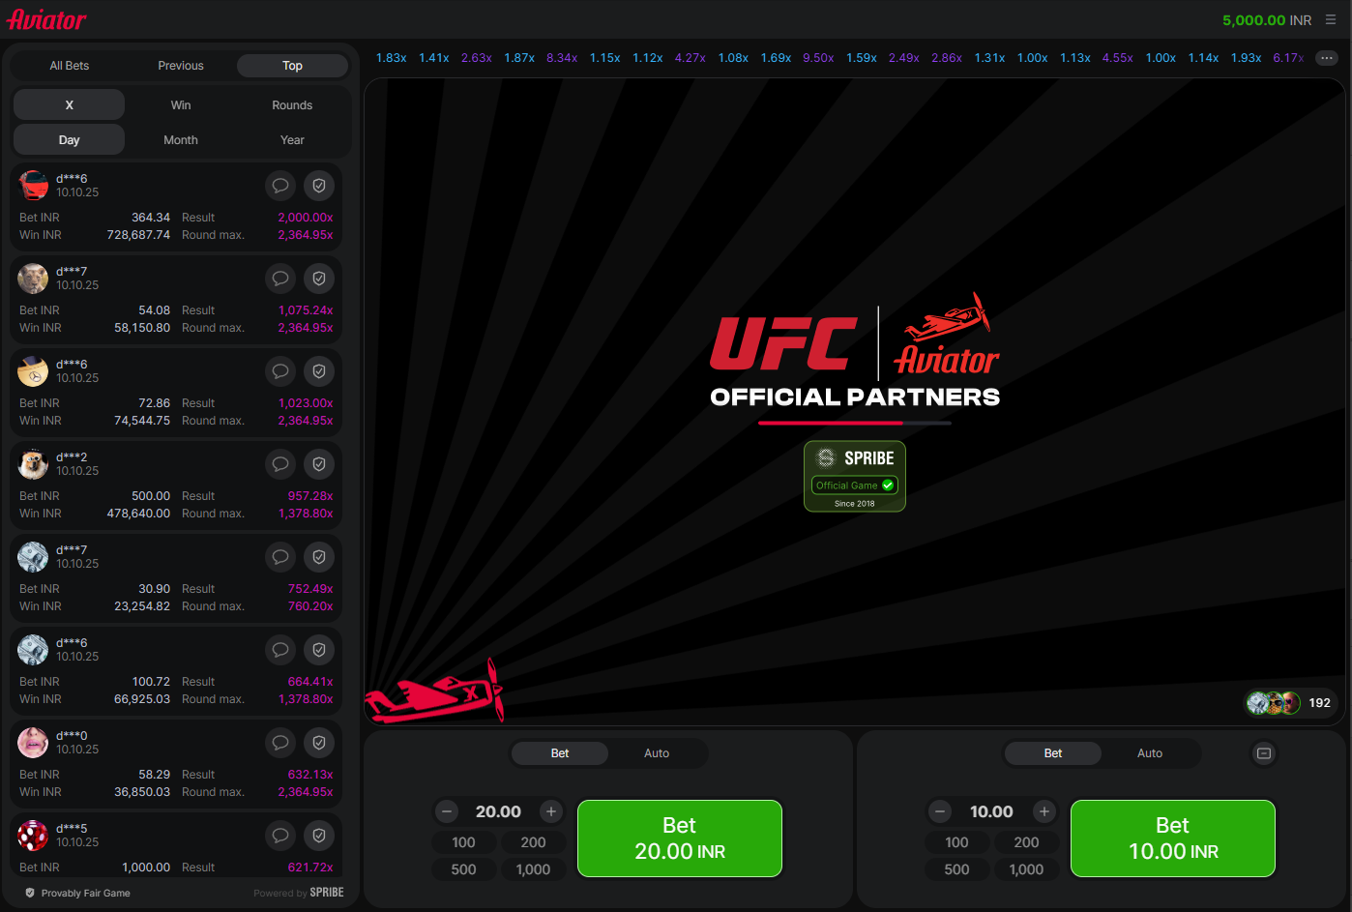
Task: Open the All Bets tab
Action: [x=70, y=66]
